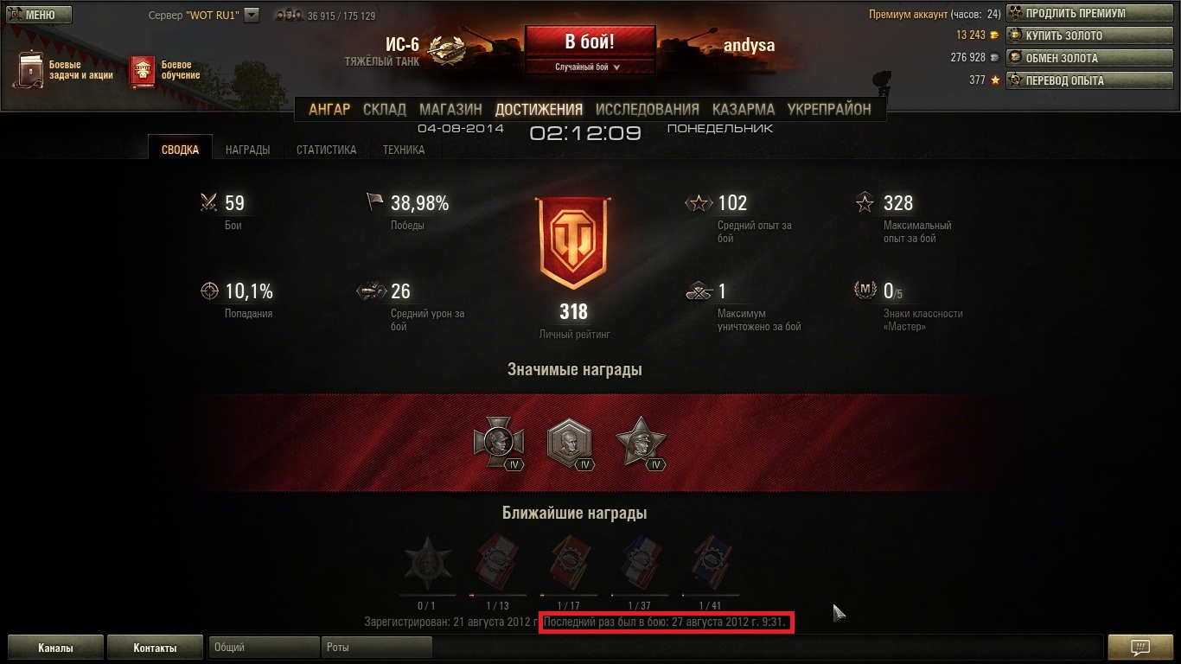1181x664 pixels.
Task: Open the МЕНЮ button
Action: point(40,15)
